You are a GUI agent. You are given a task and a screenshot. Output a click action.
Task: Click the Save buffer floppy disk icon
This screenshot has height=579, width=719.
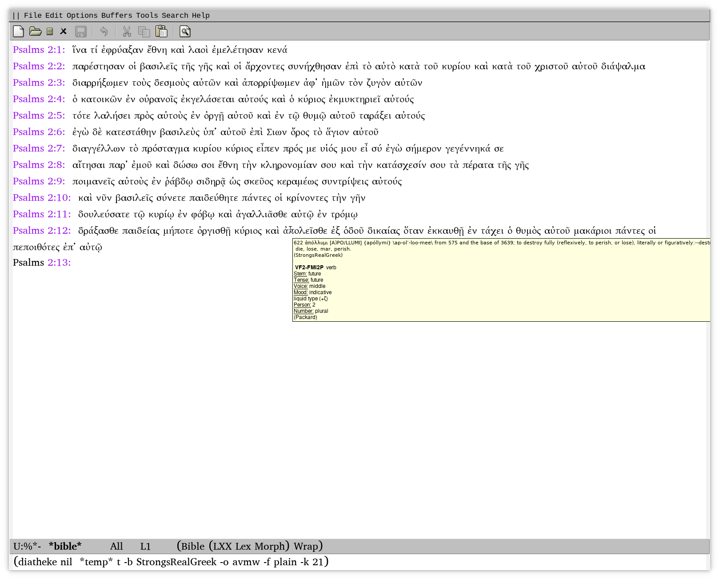[x=80, y=32]
